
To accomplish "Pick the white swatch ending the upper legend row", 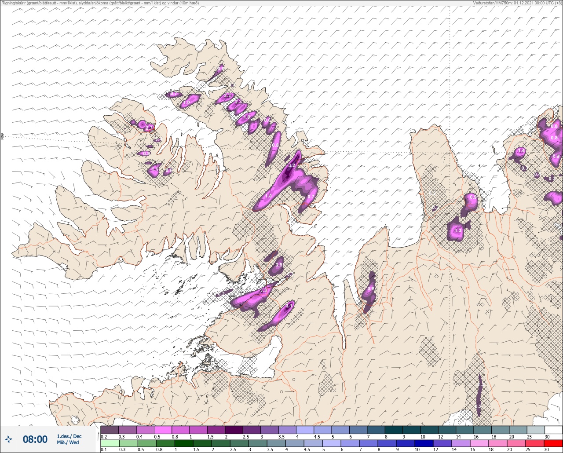I will click(x=553, y=430).
